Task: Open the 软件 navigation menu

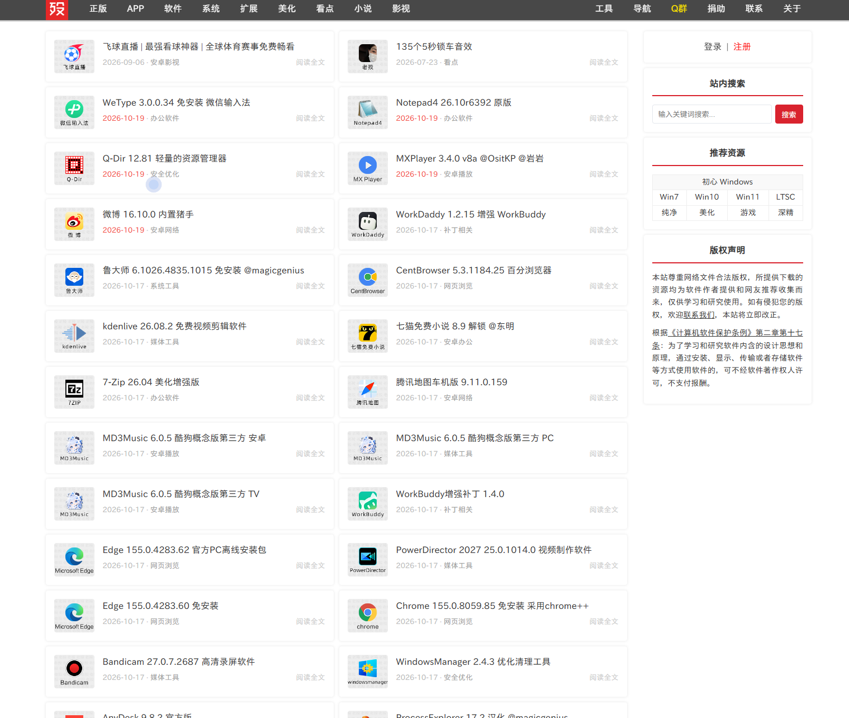Action: pos(173,9)
